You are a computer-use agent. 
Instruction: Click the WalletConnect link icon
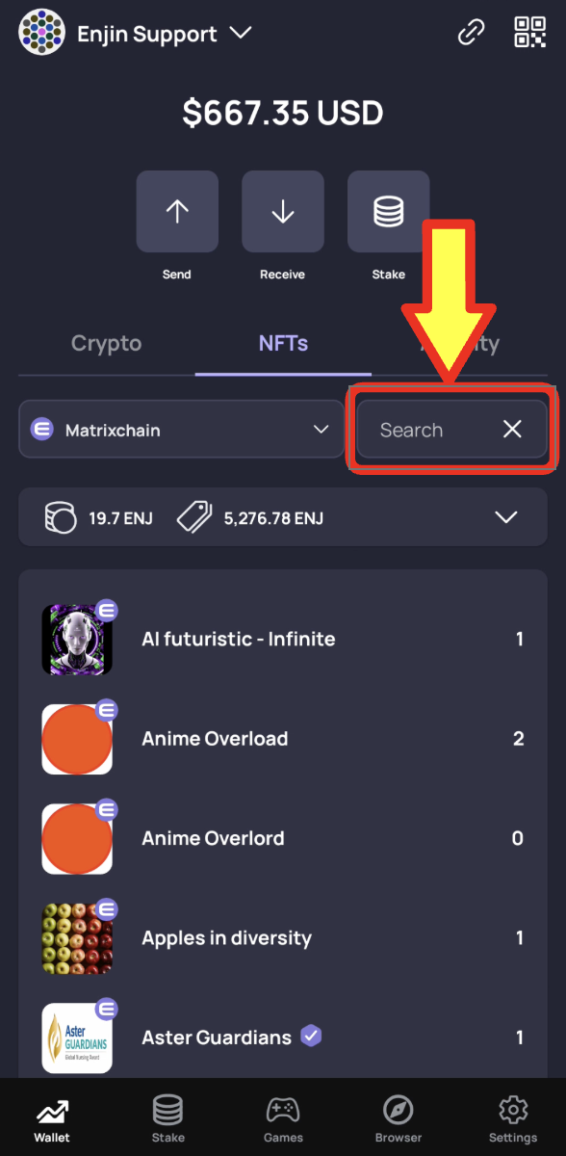(x=471, y=32)
